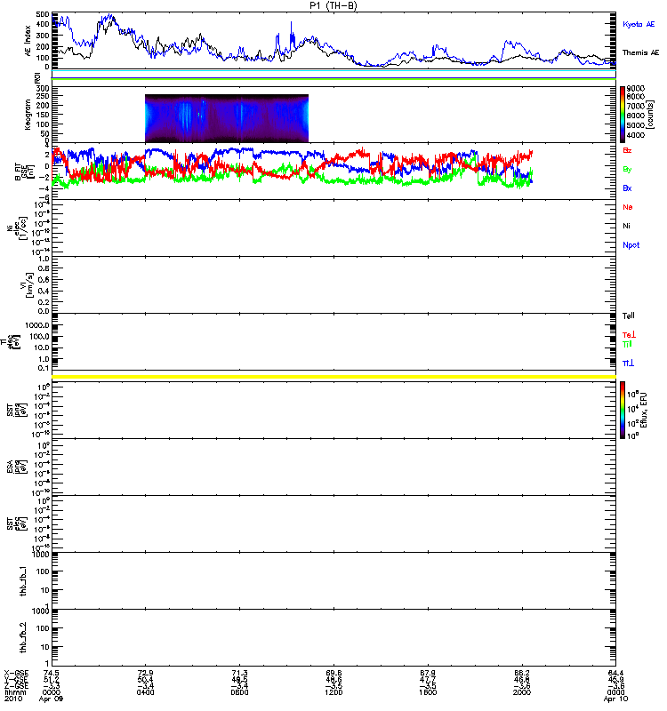Click the thb_fb_1 axis label
Image resolution: width=667 pixels, height=711 pixels.
click(x=23, y=581)
